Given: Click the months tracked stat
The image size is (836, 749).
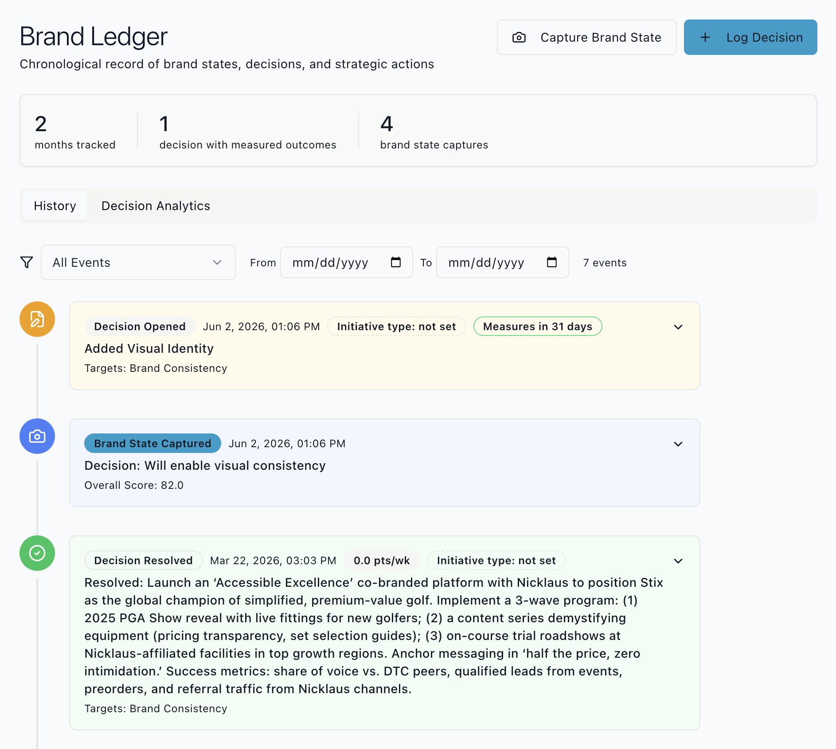Looking at the screenshot, I should tap(75, 132).
